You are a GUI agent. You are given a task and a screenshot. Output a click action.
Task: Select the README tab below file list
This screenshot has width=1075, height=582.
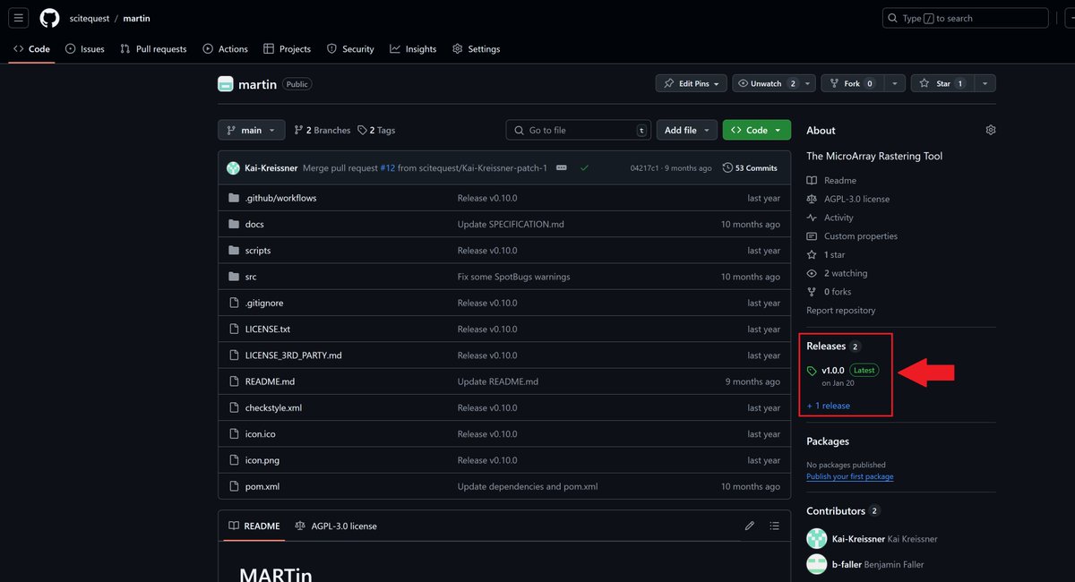[254, 526]
